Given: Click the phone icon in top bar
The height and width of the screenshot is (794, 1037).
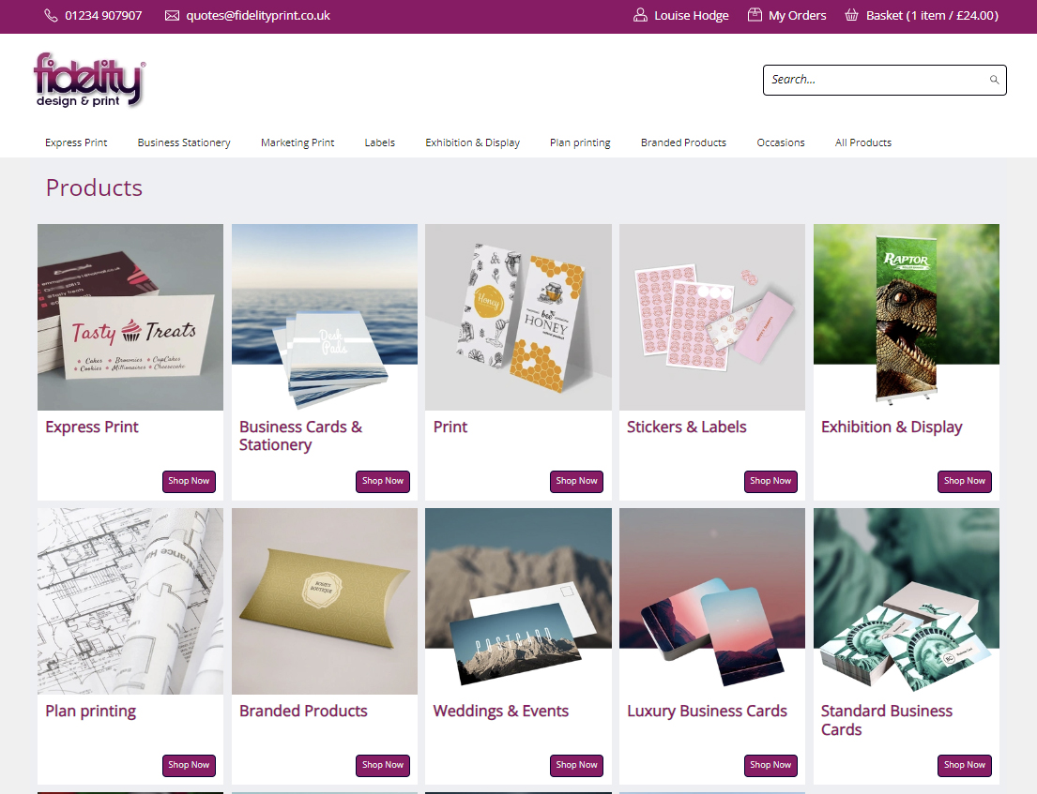Looking at the screenshot, I should point(51,15).
